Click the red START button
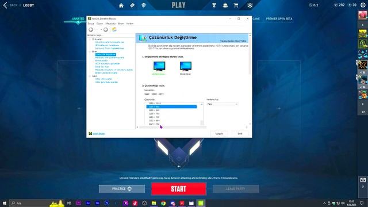 click(x=179, y=189)
